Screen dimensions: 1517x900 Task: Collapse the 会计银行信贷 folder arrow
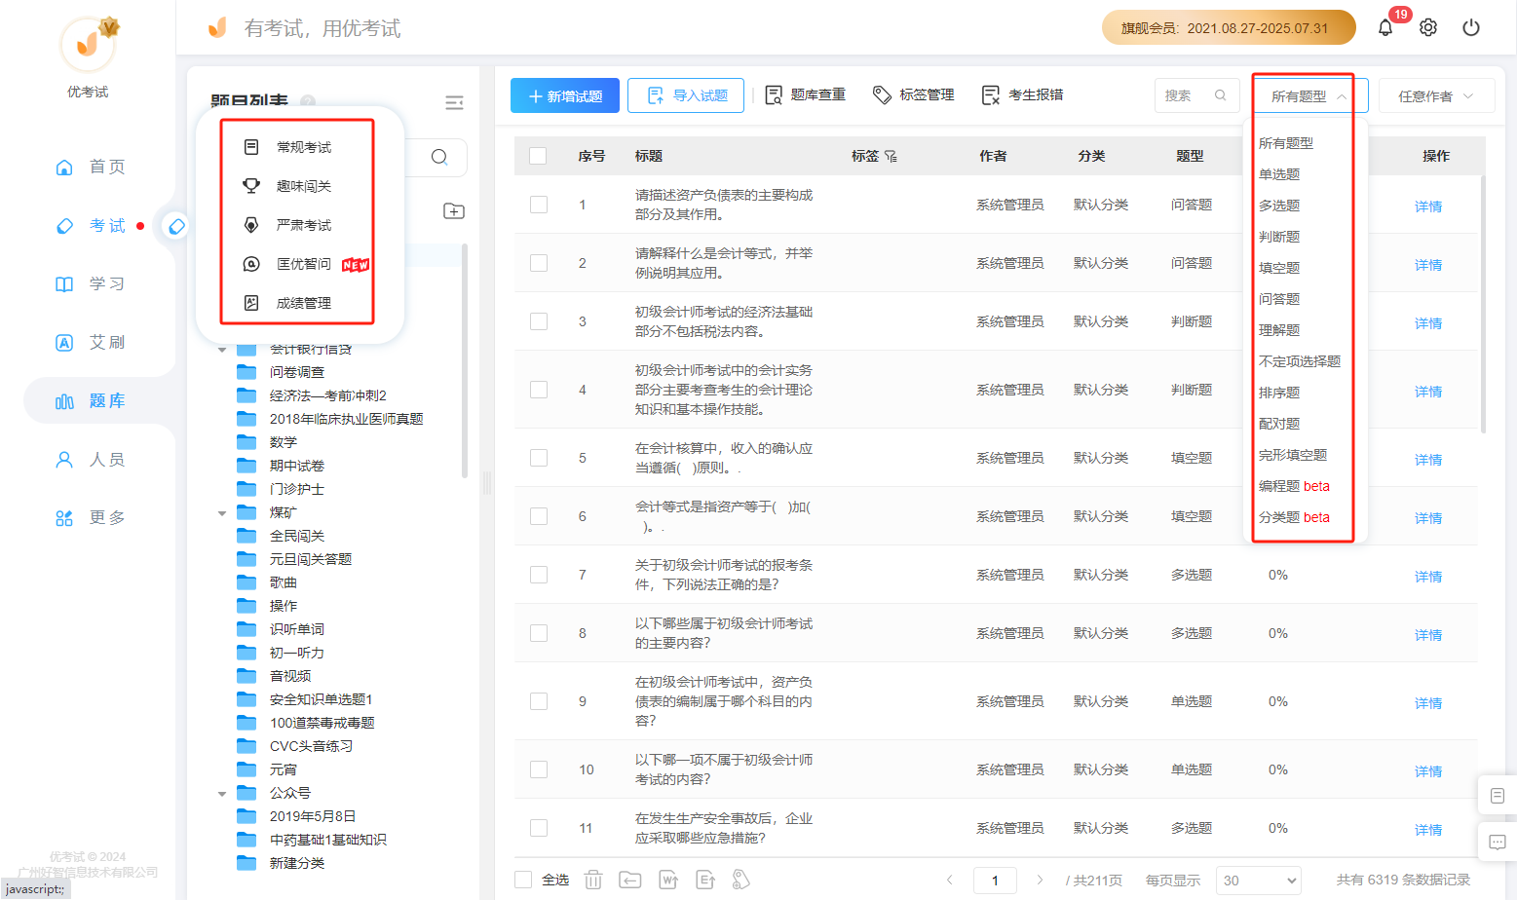click(x=222, y=350)
